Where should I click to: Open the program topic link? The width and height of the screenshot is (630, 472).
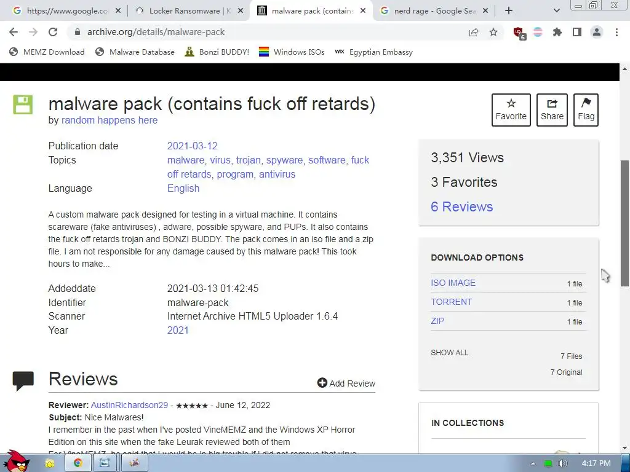235,174
